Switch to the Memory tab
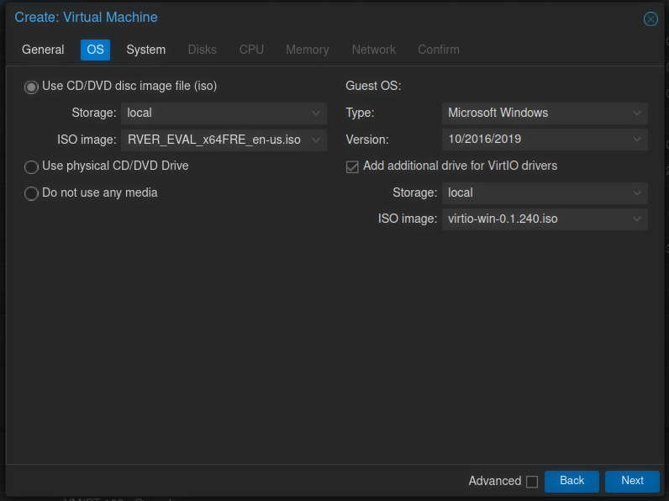Screen dimensions: 669x501 coord(308,50)
